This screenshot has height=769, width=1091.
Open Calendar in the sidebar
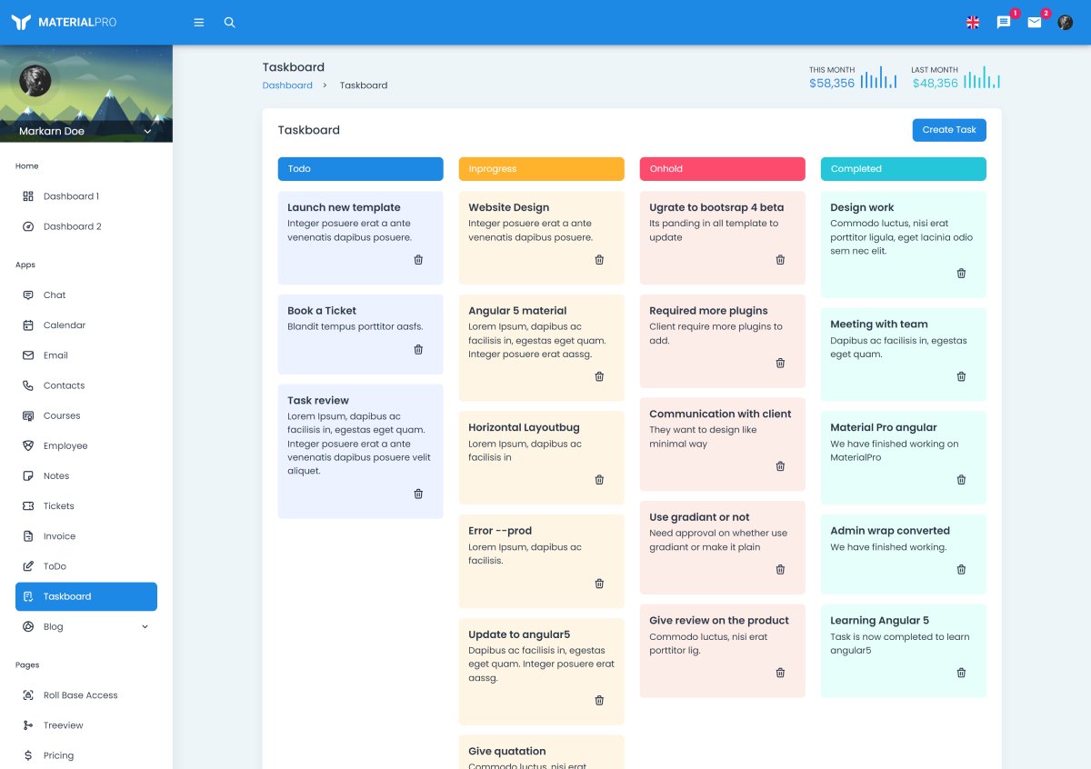[65, 325]
